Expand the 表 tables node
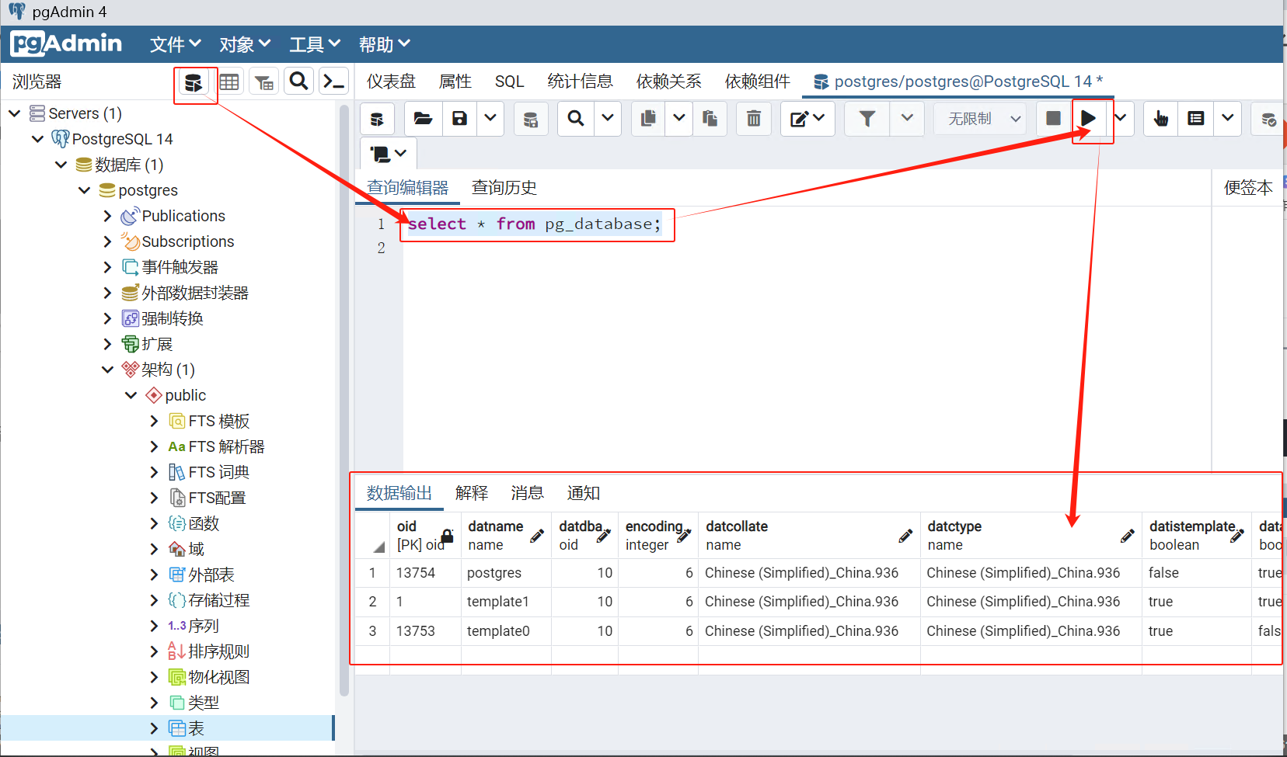This screenshot has width=1287, height=757. (x=154, y=728)
